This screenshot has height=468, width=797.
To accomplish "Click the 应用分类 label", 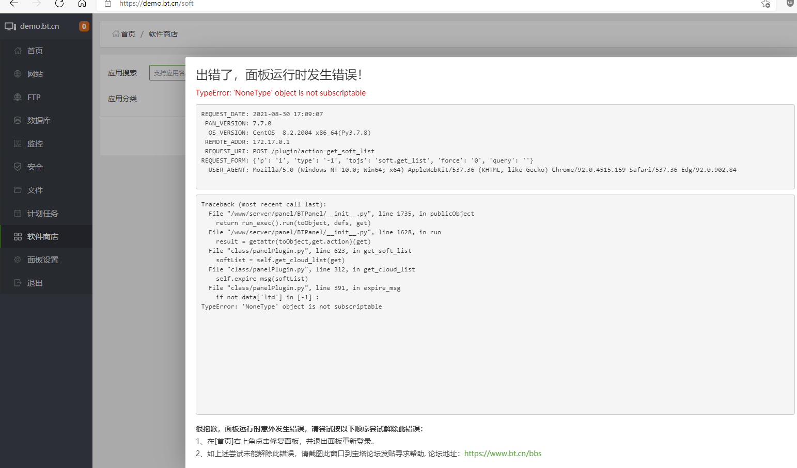I will [122, 99].
